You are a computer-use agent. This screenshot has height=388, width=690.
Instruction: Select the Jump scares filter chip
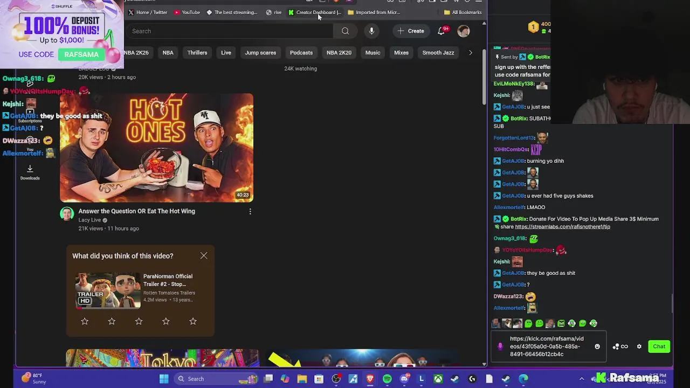[260, 53]
